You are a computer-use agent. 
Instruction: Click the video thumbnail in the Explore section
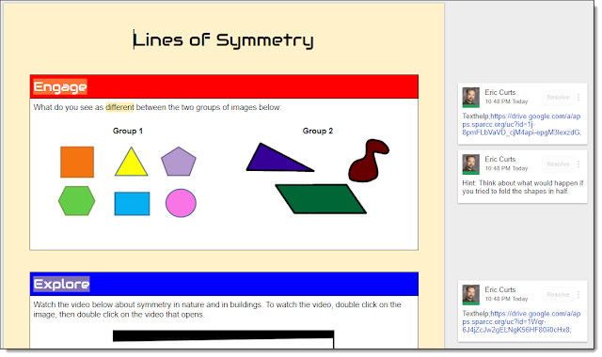tap(224, 339)
